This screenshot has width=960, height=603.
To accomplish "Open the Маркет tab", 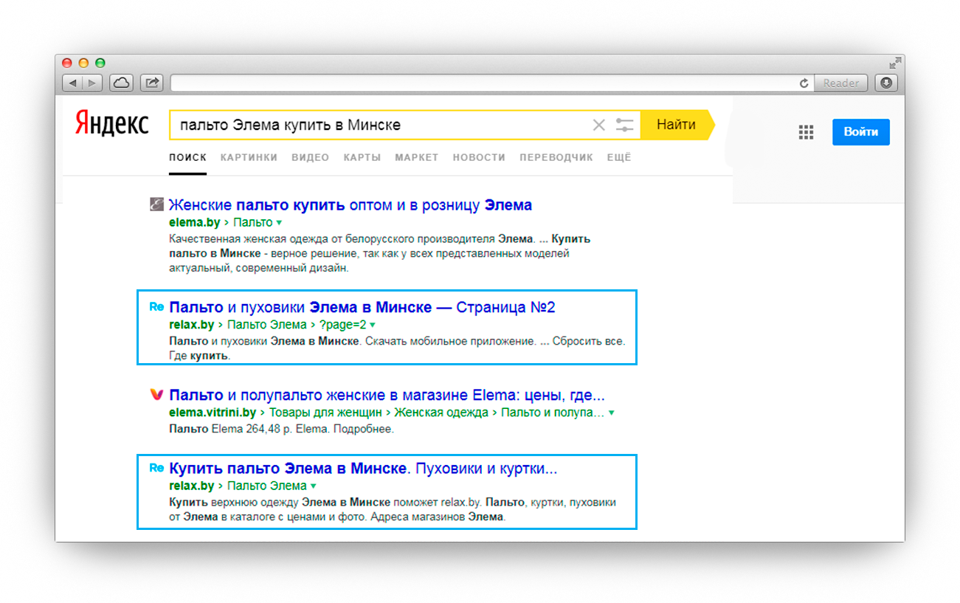I will tap(417, 157).
